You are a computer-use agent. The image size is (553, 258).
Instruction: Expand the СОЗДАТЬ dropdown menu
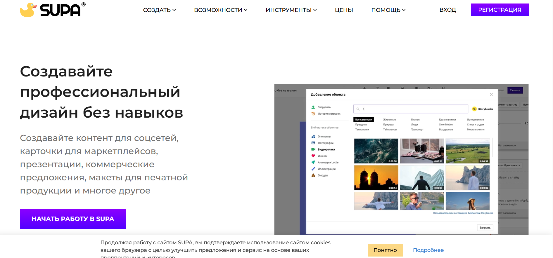click(x=159, y=10)
